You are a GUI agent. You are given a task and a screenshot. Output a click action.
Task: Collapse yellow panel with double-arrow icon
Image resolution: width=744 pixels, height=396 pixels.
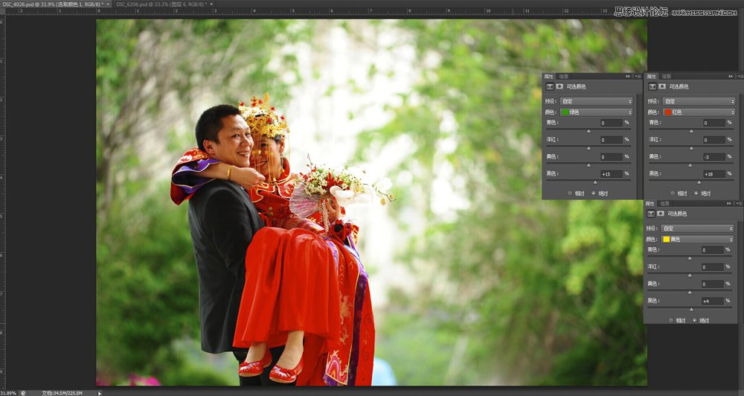(729, 204)
